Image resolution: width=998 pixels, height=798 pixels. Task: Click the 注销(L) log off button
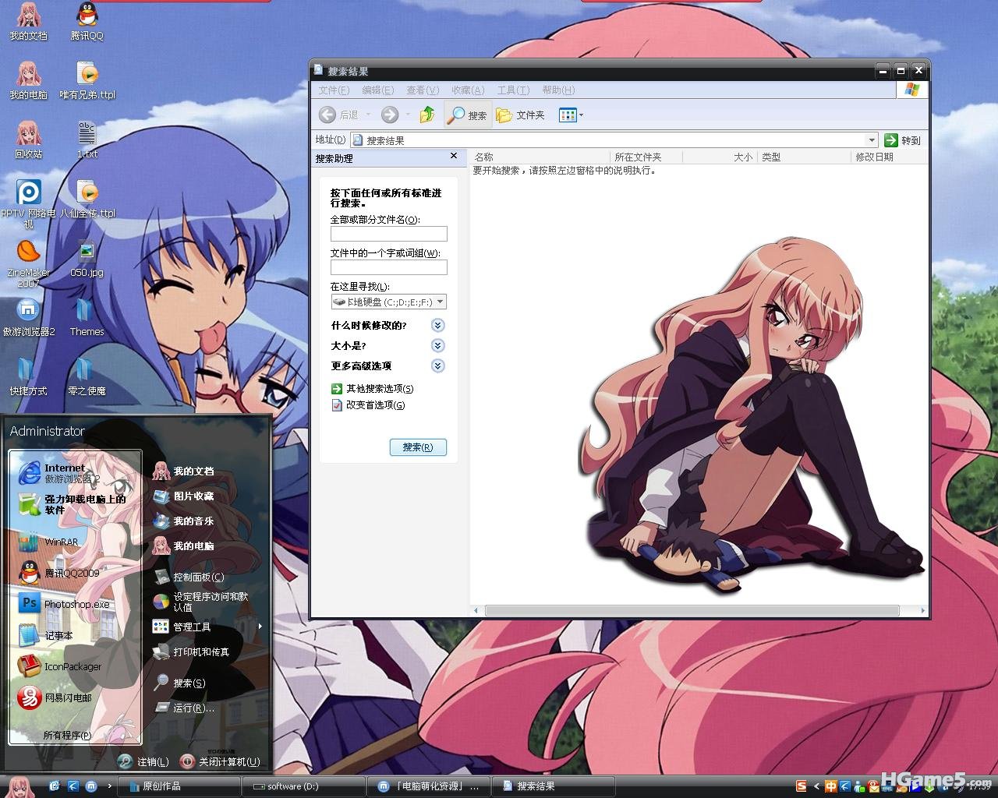tap(143, 761)
